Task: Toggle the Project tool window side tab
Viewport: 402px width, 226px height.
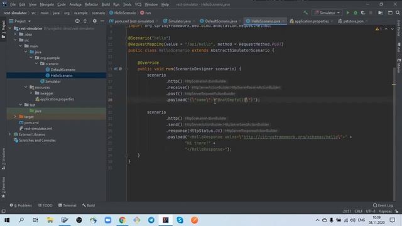Action: 3,30
